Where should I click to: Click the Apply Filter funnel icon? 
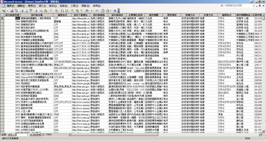(81, 11)
